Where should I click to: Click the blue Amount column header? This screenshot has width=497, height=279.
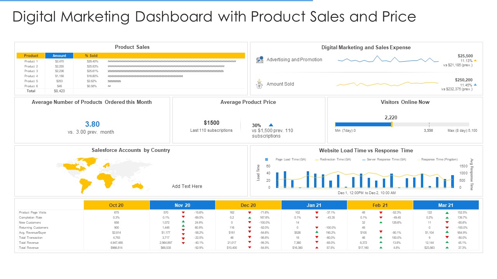point(59,56)
